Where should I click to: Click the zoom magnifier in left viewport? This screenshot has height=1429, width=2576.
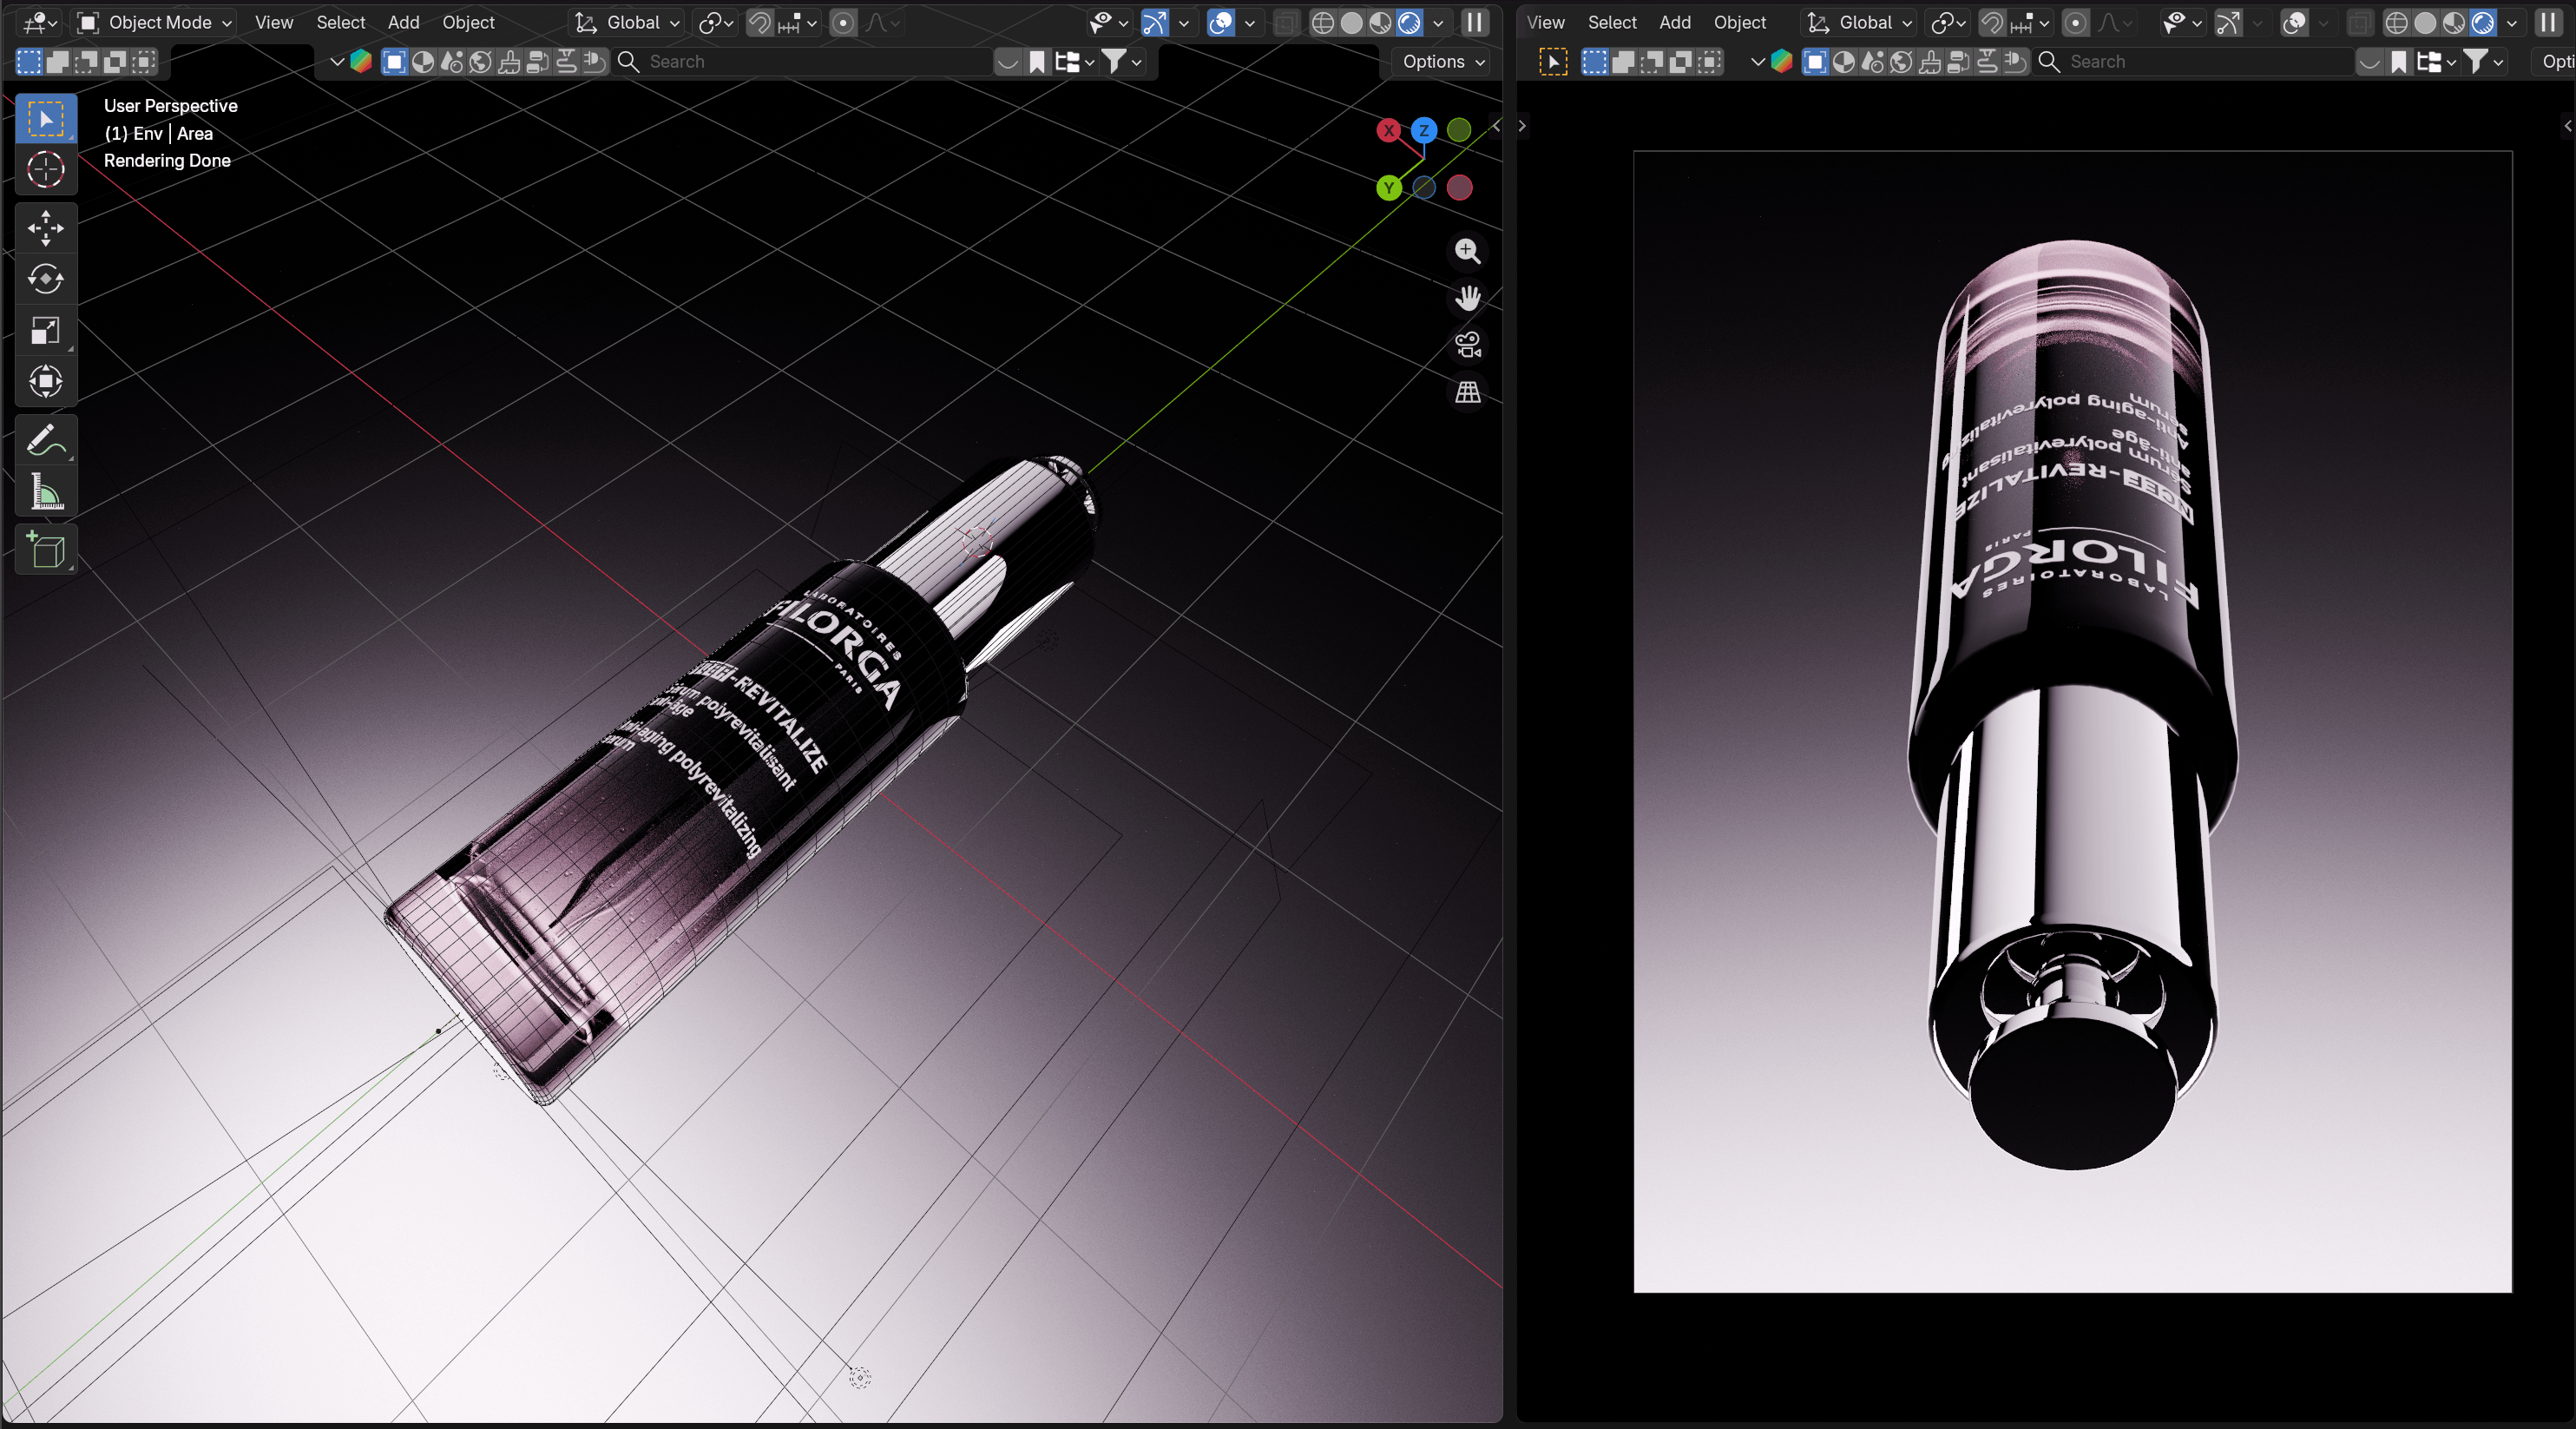tap(1467, 251)
